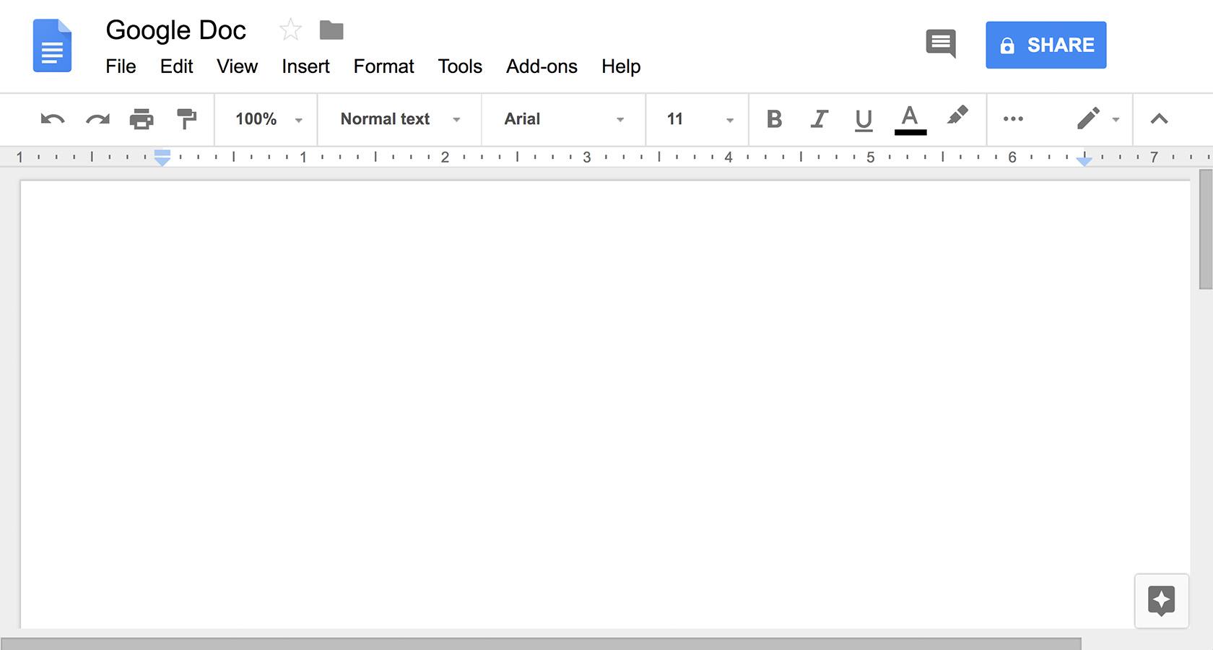Click inside the blank document page
This screenshot has width=1213, height=650.
tap(605, 404)
